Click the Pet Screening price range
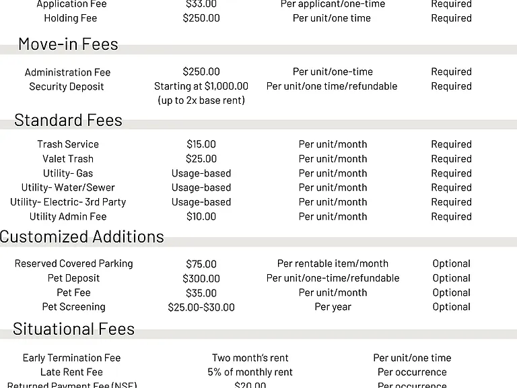The height and width of the screenshot is (388, 517). (201, 307)
